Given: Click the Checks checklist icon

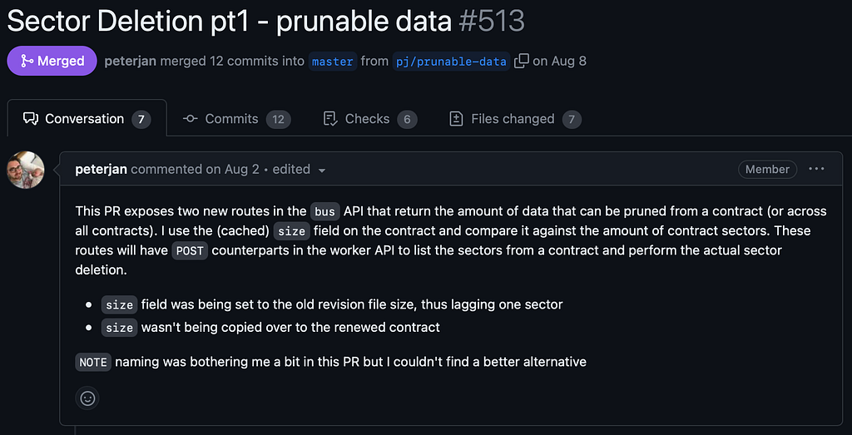Looking at the screenshot, I should click(330, 118).
